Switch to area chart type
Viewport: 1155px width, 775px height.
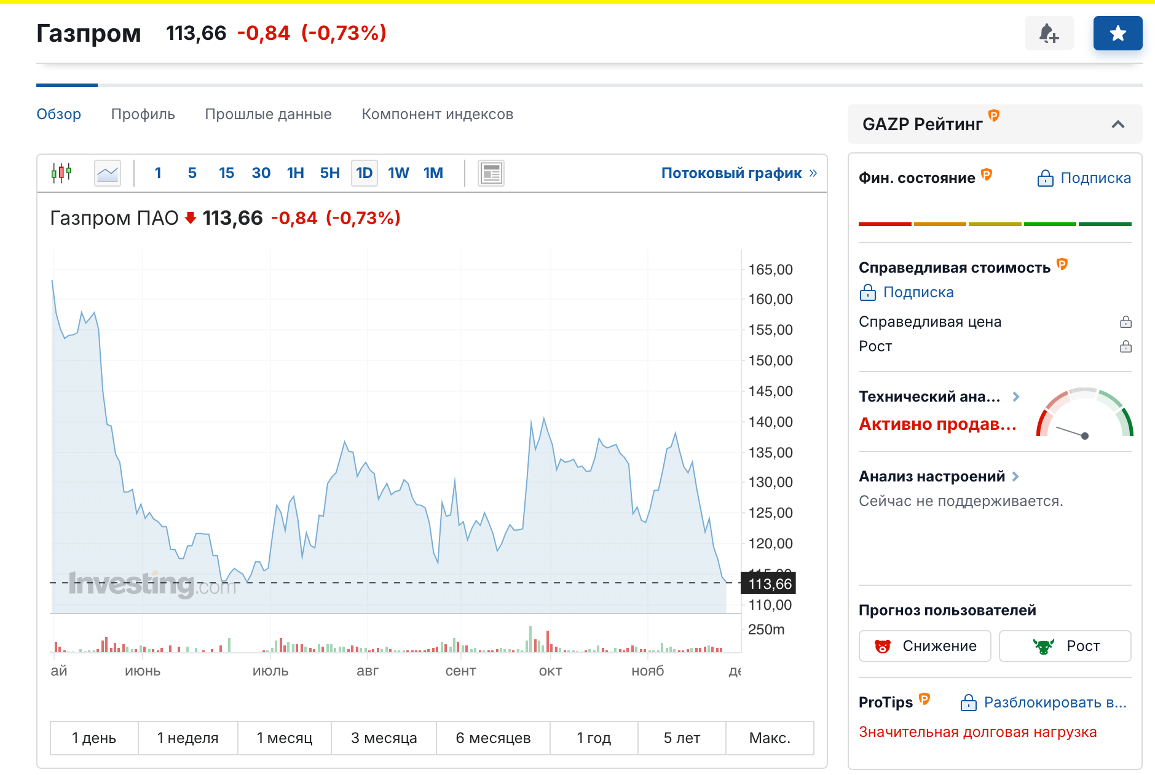click(x=108, y=173)
